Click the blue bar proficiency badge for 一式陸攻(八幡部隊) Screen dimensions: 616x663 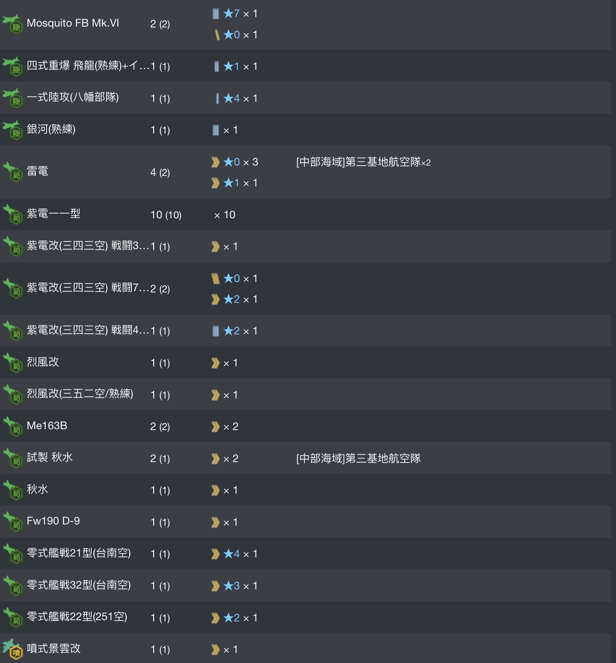[217, 99]
